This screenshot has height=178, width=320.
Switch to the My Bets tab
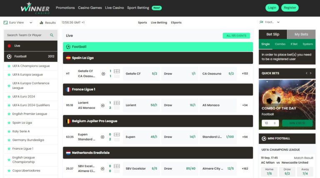[301, 34]
